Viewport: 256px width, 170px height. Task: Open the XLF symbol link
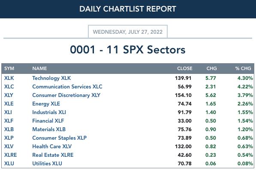pos(9,121)
